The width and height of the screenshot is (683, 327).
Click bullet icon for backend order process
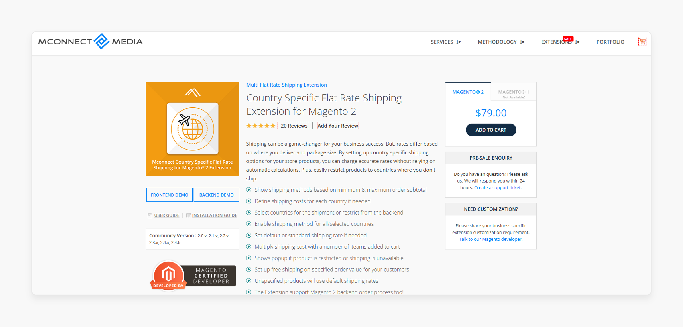tap(249, 292)
